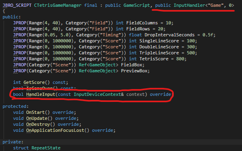This screenshot has height=151, width=242.
Task: Click the 'final' keyword in the class declaration
Action: (x=91, y=5)
